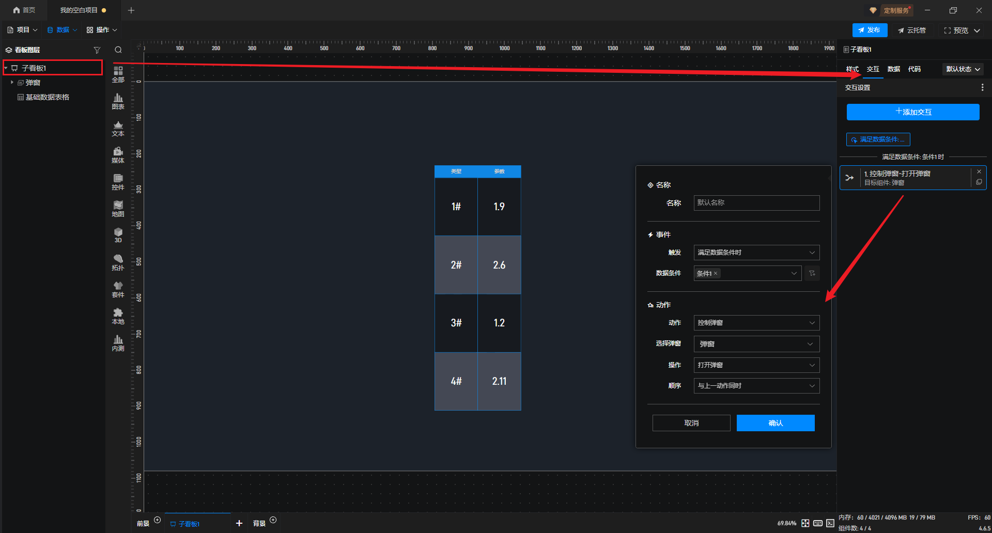Delete the 控制弹窗-打开弹窗 interaction
Image resolution: width=992 pixels, height=533 pixels.
pyautogui.click(x=979, y=171)
